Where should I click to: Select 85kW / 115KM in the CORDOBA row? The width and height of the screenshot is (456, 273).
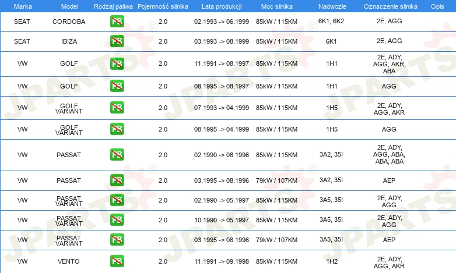pyautogui.click(x=276, y=22)
